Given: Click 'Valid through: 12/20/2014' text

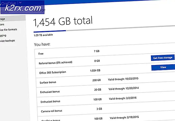Looking at the screenshot, I should point(124,88).
